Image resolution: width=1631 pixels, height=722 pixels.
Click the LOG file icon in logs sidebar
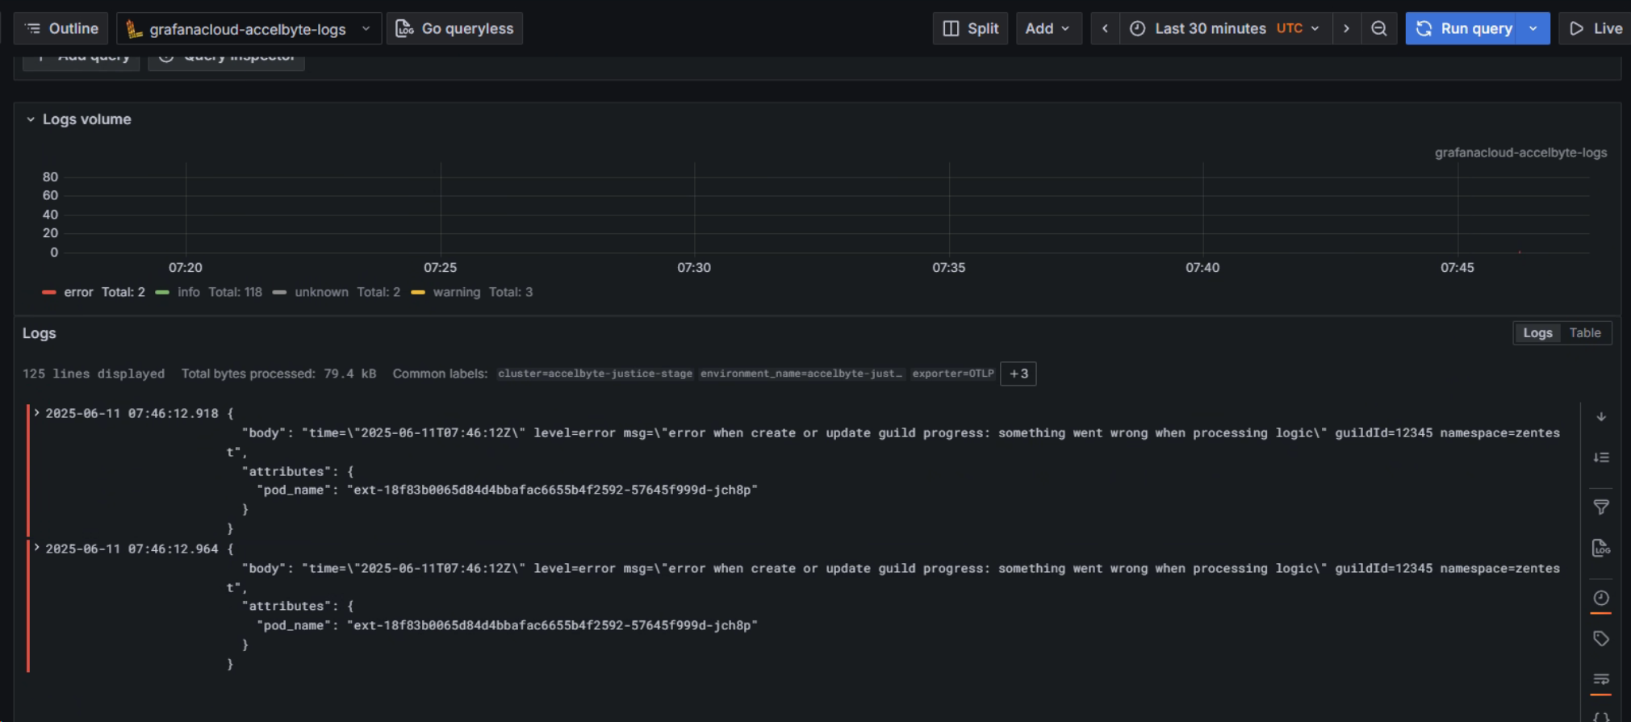[1601, 549]
